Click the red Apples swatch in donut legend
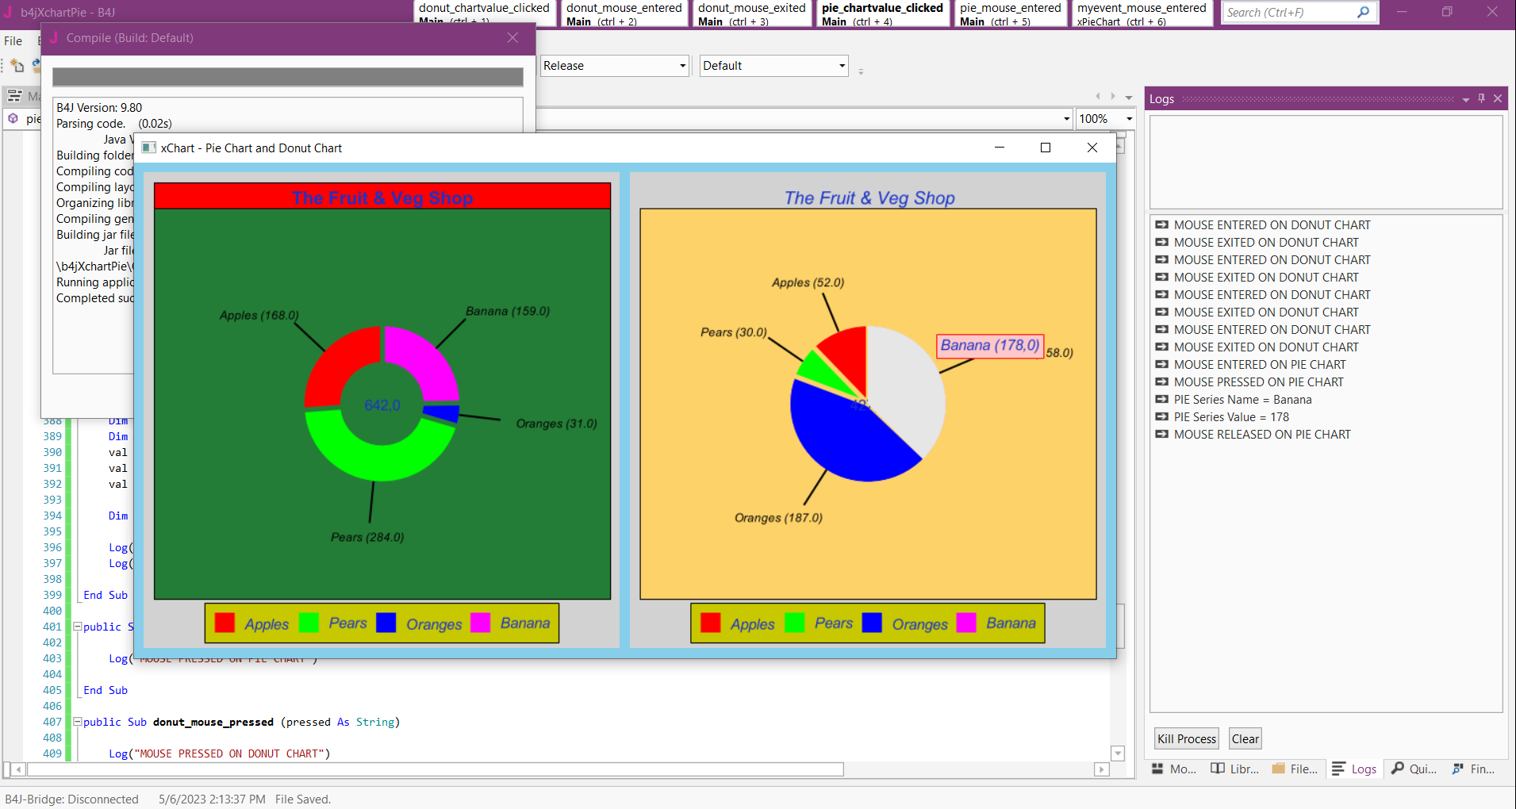The width and height of the screenshot is (1516, 809). (x=225, y=623)
